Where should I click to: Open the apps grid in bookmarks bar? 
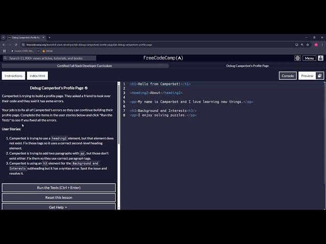pos(5,51)
